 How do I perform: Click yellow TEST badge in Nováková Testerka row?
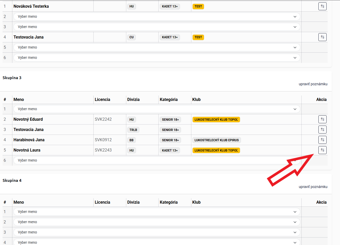click(x=198, y=6)
